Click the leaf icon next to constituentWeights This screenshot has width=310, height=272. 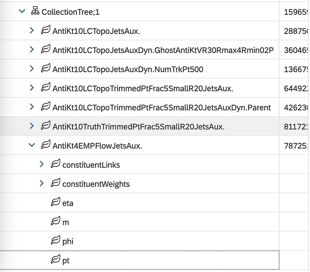tap(55, 183)
